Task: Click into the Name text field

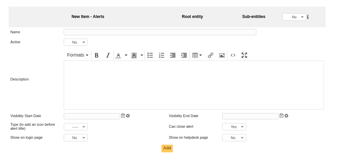Action: click(x=160, y=32)
